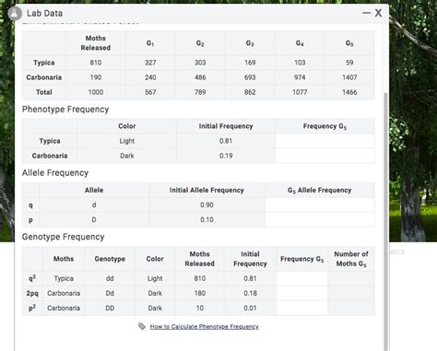Click Total G5 value 1466

(x=349, y=92)
